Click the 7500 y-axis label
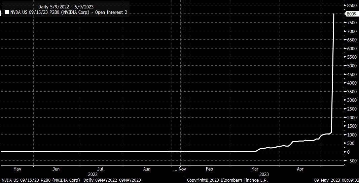 352,23
